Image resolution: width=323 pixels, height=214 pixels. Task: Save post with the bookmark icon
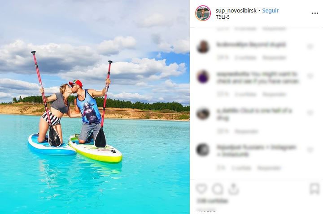click(x=314, y=189)
